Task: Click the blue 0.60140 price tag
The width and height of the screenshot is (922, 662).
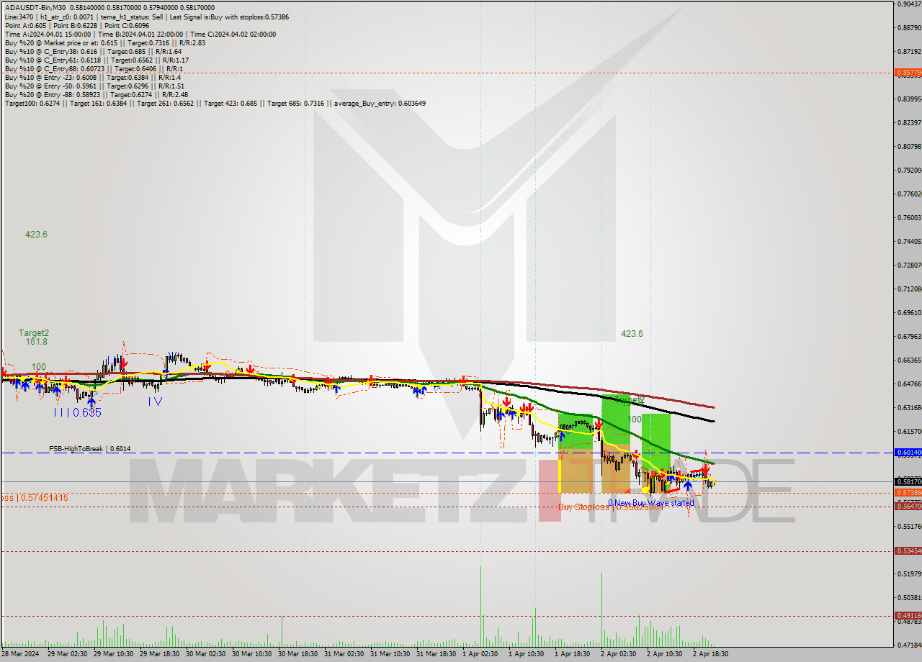Action: click(x=908, y=453)
